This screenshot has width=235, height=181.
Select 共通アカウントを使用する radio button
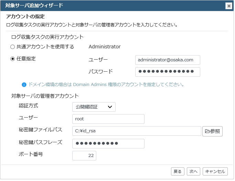[13, 47]
